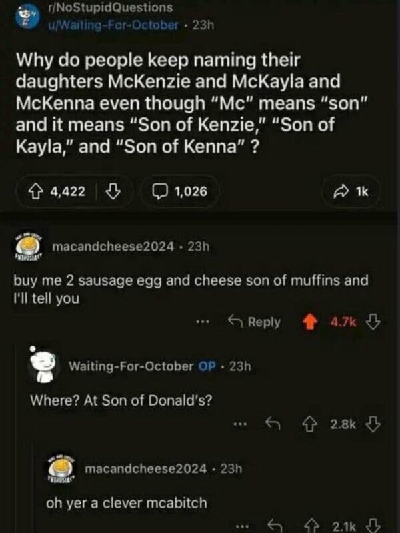The width and height of the screenshot is (400, 533).
Task: Reply to the sausage egg muffins comment
Action: coord(255,322)
